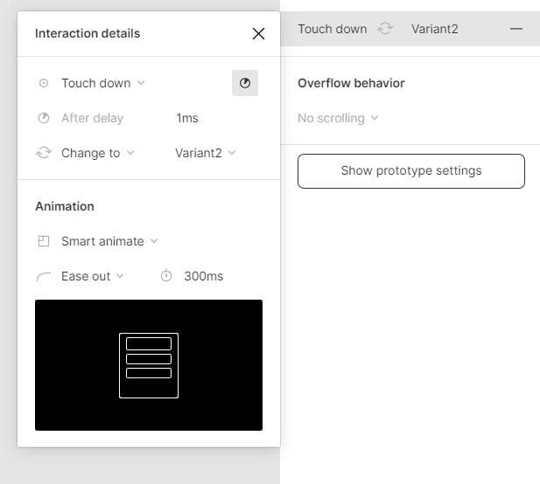Click the duration stopwatch icon
Viewport: 540px width, 484px height.
166,276
